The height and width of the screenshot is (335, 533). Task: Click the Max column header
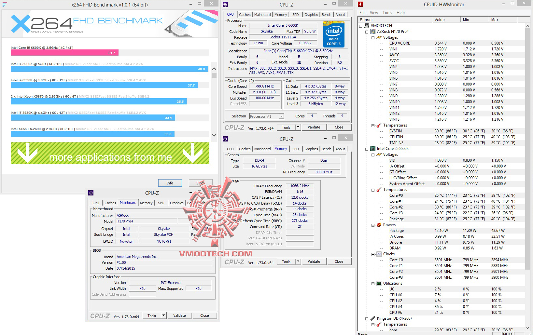(503, 20)
